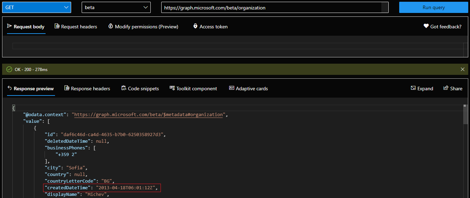Click the Access token icon
Image resolution: width=470 pixels, height=198 pixels.
click(195, 26)
